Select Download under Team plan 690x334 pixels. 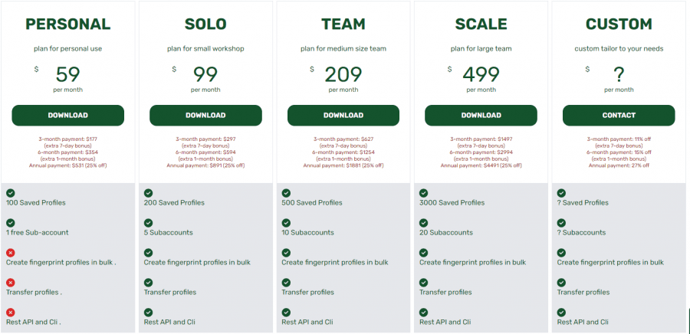343,116
